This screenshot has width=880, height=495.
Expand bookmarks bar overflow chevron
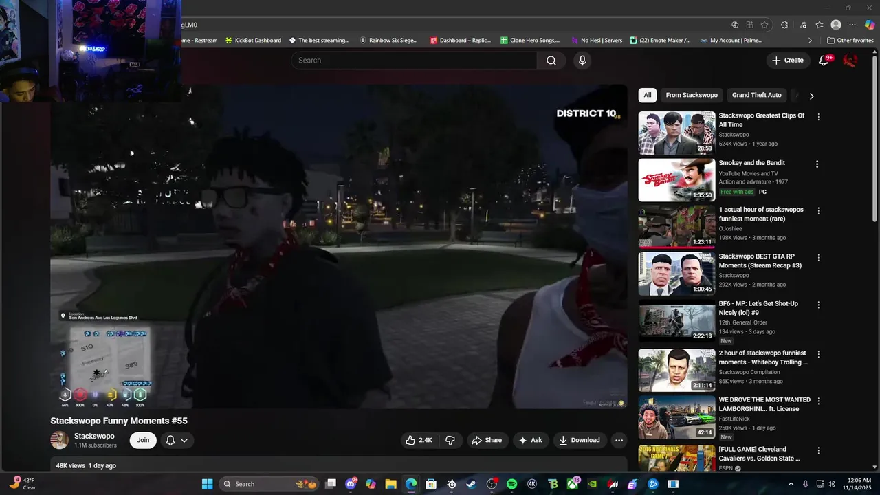[811, 41]
